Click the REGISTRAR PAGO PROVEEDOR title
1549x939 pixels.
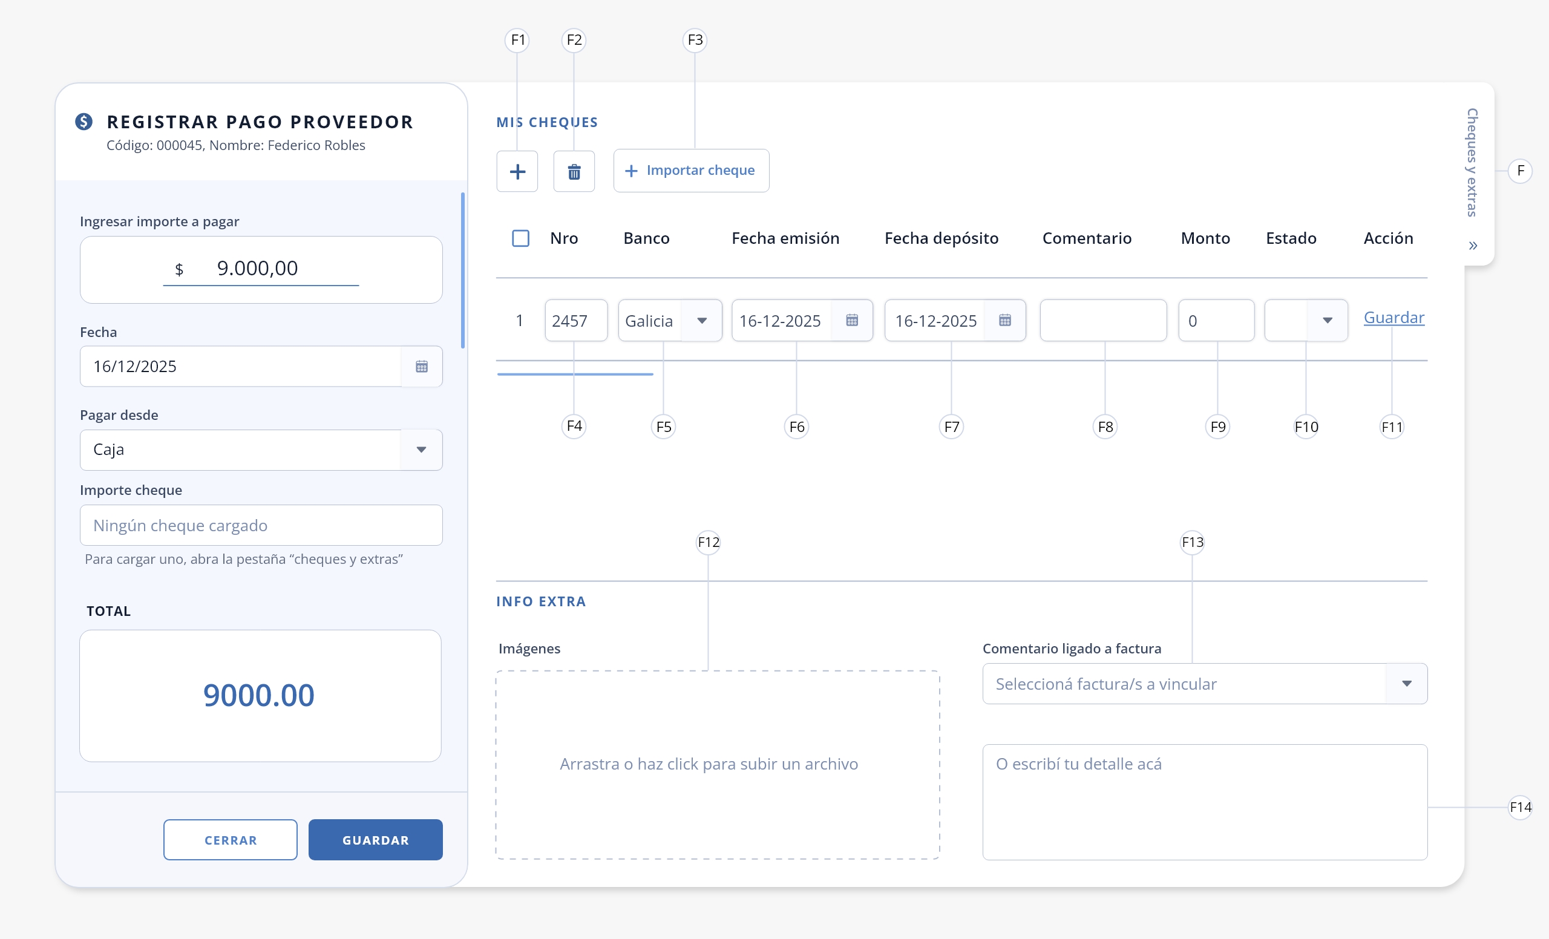pyautogui.click(x=260, y=122)
